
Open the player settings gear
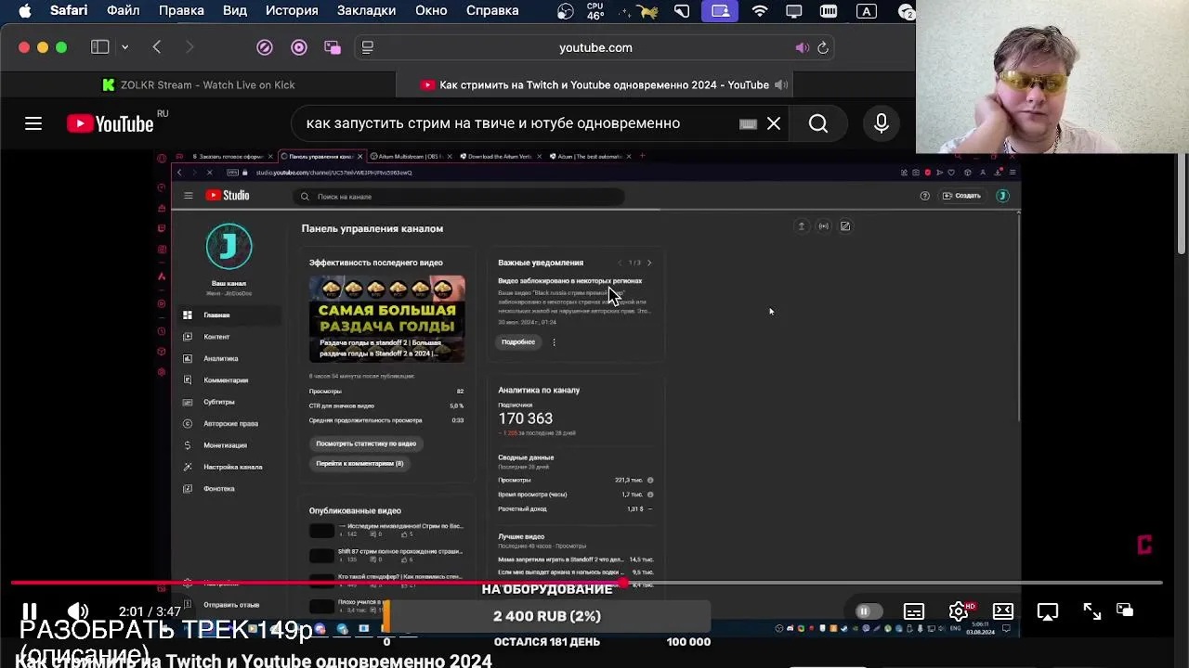click(x=959, y=611)
